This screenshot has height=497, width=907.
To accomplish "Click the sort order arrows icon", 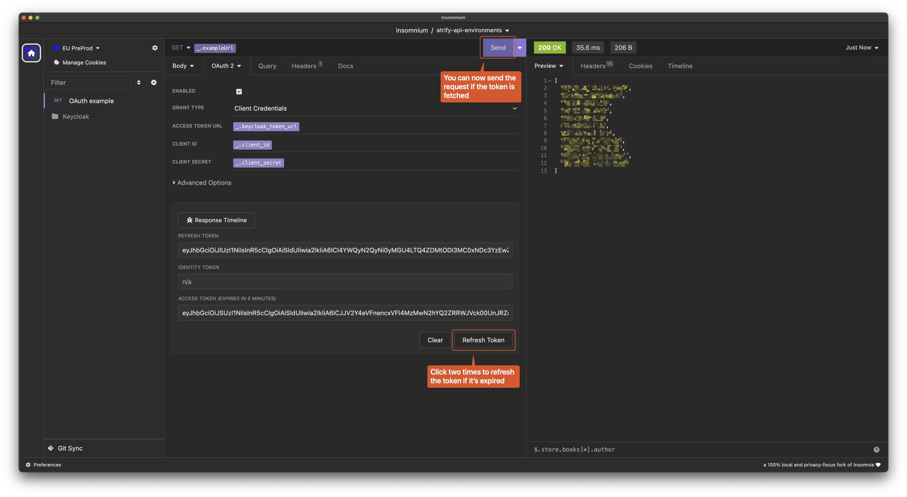I will coord(139,82).
